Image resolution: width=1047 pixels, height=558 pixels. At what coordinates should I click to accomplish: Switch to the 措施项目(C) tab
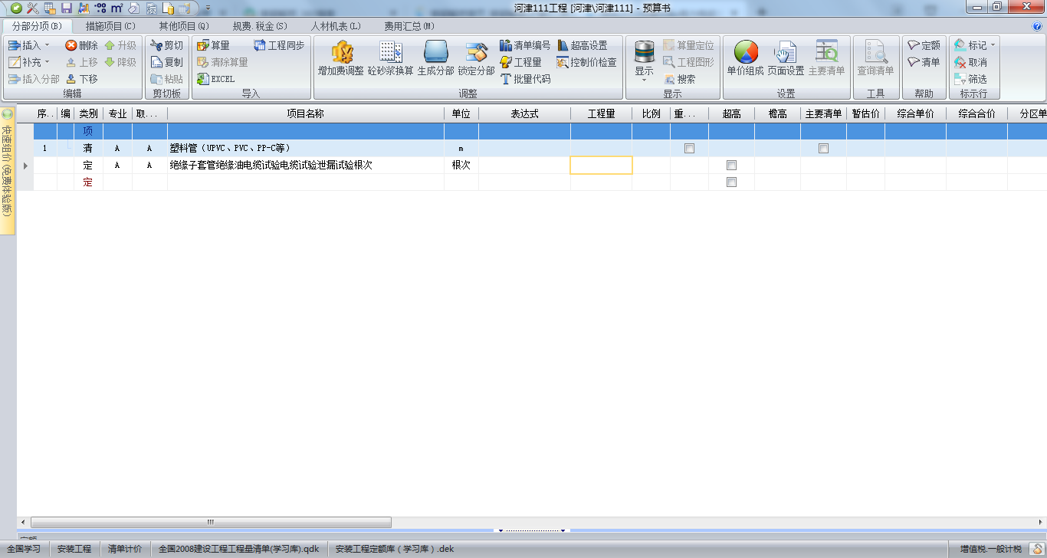[x=110, y=26]
